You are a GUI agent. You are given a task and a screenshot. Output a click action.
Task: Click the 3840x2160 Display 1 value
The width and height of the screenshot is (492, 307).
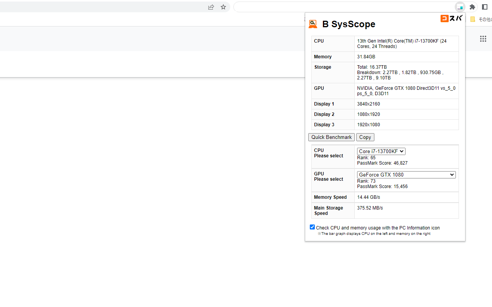pos(369,104)
